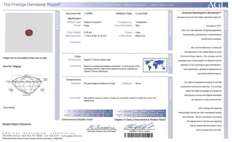Screen dimensions: 232x142
Task: Click the 'Fair' stability index cell
Action: pos(98,115)
